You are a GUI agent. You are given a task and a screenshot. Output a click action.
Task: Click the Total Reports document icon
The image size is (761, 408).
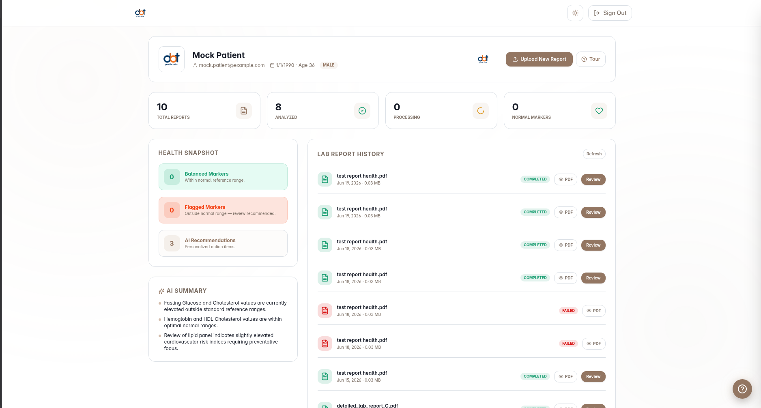tap(244, 111)
